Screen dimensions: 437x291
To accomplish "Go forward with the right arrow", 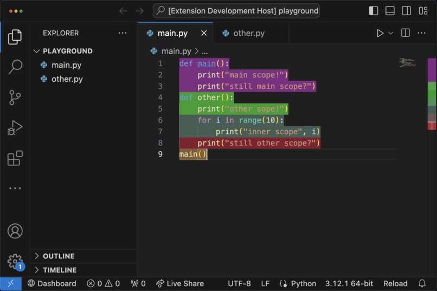I will [140, 11].
